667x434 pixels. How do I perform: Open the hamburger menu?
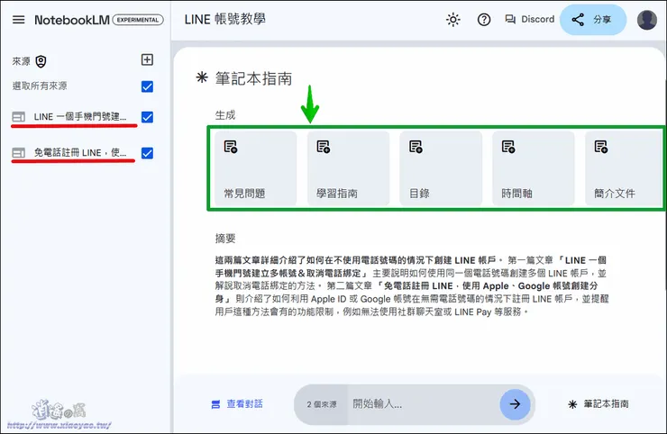pyautogui.click(x=18, y=20)
